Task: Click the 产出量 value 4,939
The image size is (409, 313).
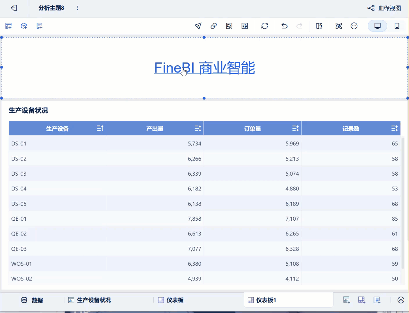Action: pos(195,279)
